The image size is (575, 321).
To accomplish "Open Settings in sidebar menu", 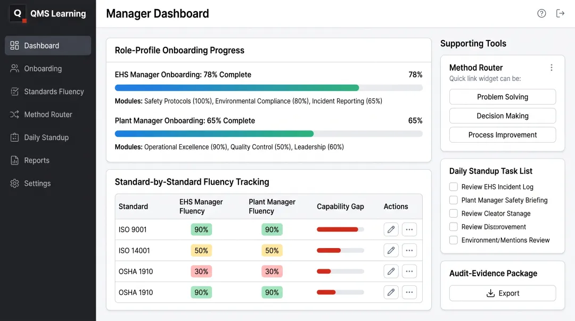I will pos(48,184).
